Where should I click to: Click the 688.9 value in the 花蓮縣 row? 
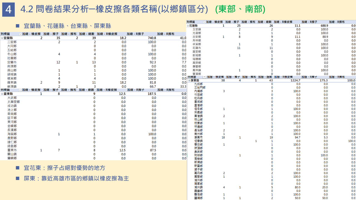point(324,26)
